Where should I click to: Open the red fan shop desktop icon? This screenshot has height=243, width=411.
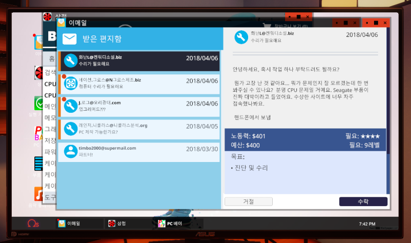(x=39, y=72)
